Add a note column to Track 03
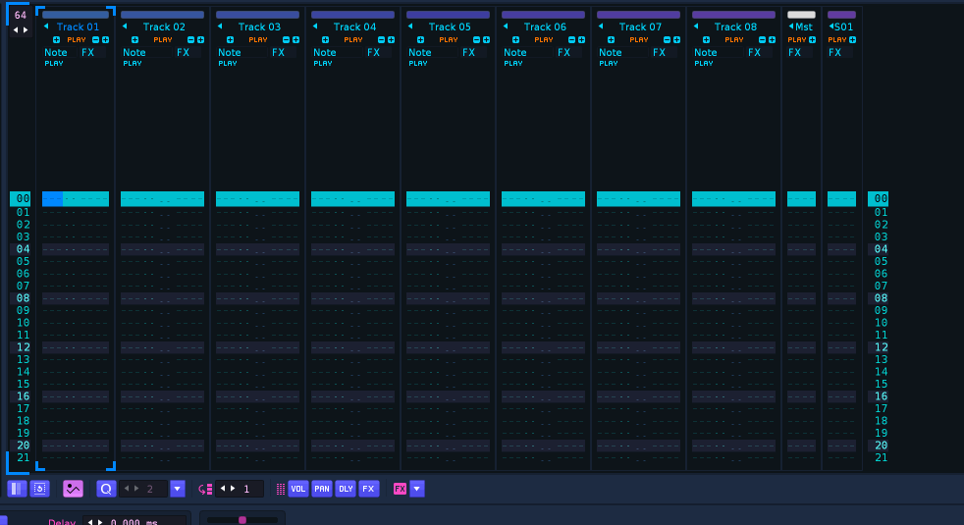Screen dimensions: 964x525 tap(295, 39)
